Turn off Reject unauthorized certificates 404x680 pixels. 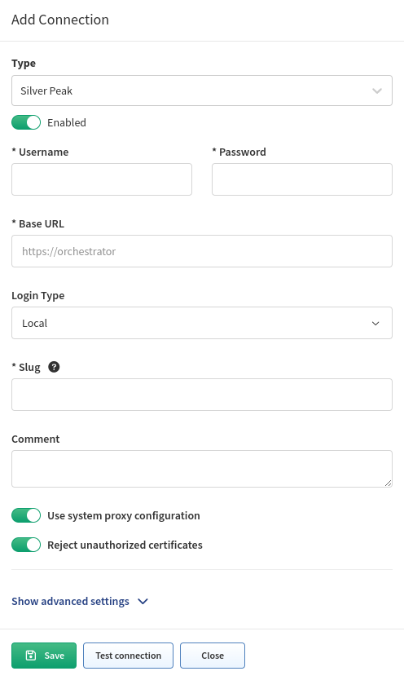[26, 545]
